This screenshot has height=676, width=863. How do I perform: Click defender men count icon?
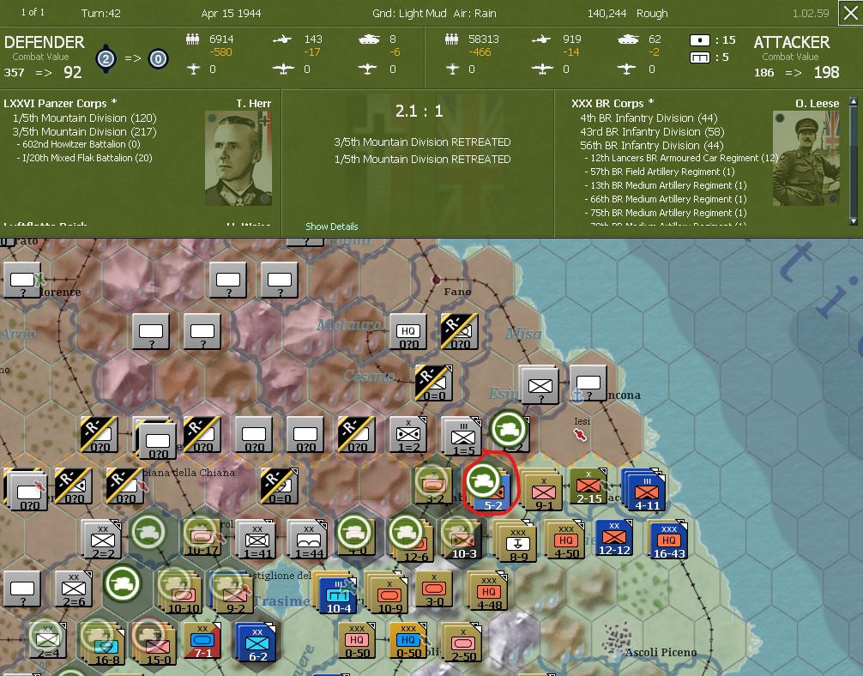tap(192, 39)
